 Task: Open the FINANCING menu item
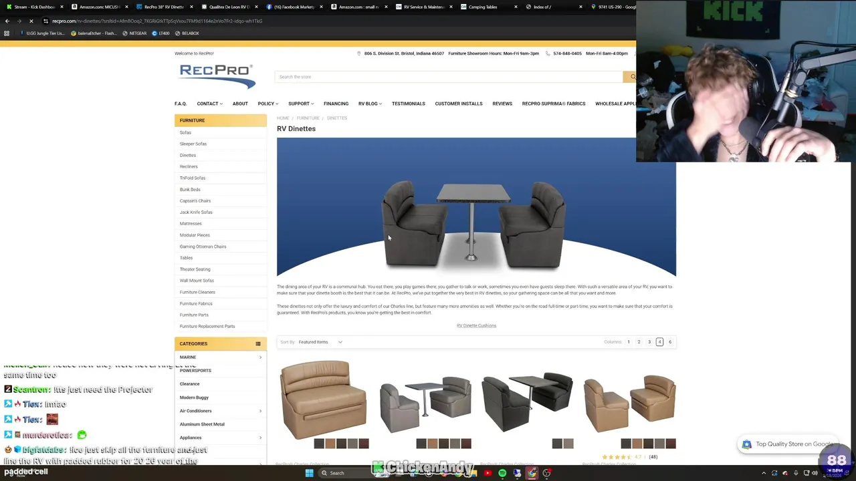(x=336, y=104)
